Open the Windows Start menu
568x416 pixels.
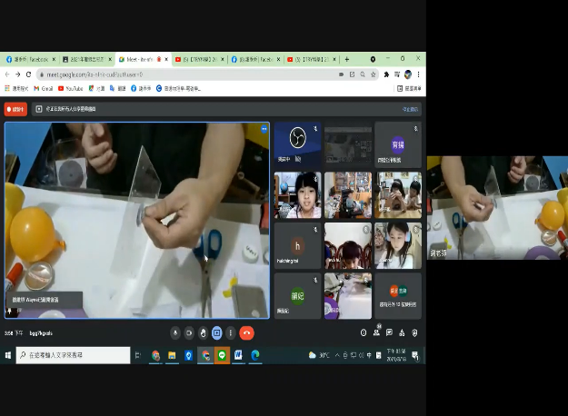click(x=8, y=355)
